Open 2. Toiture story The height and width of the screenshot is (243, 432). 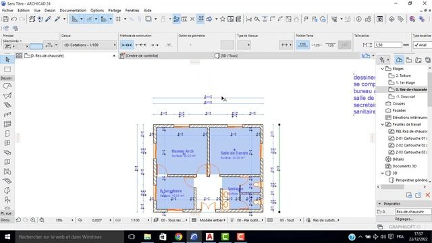(403, 76)
